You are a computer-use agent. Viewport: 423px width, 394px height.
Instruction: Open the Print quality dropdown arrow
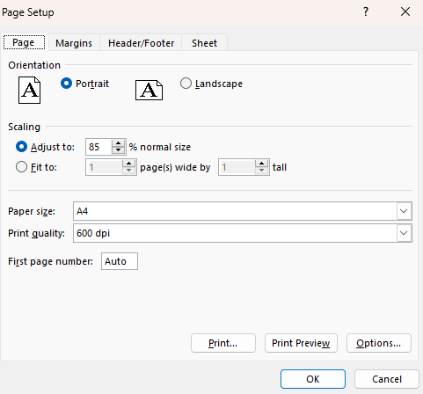[x=404, y=233]
